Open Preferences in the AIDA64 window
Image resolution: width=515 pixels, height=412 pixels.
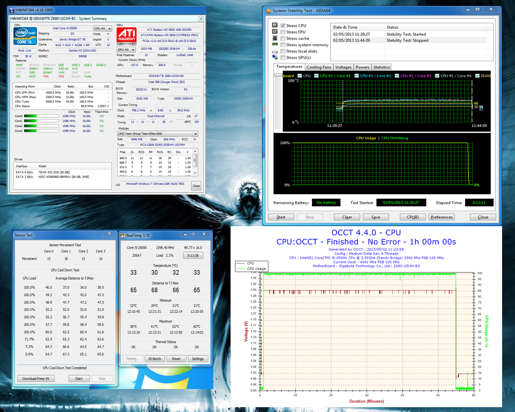pyautogui.click(x=442, y=217)
